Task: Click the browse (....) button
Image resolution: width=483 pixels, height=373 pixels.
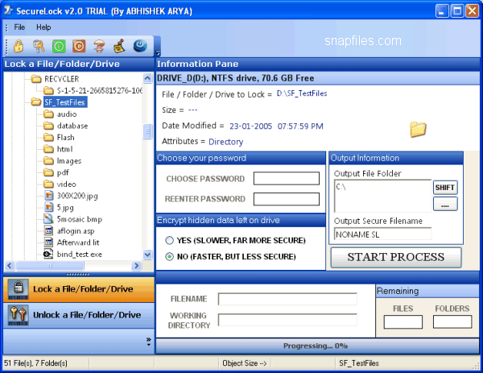Action: tap(445, 204)
